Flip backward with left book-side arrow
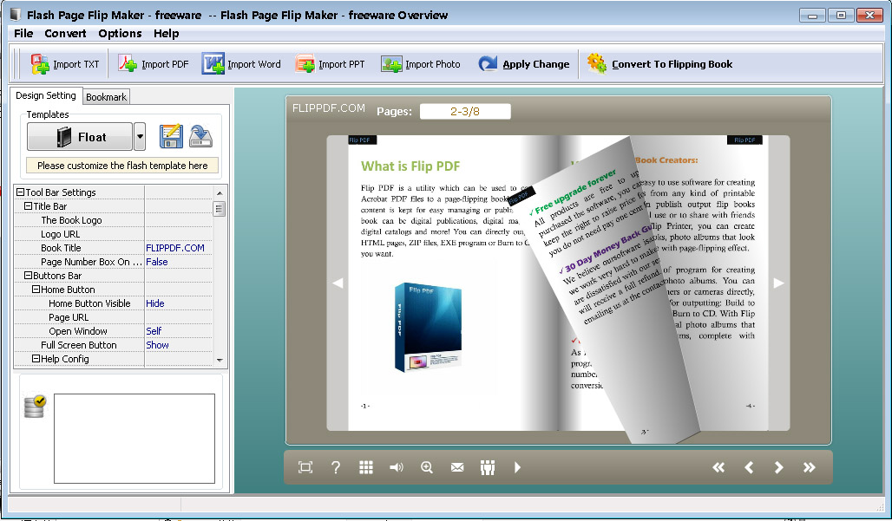This screenshot has height=521, width=892. pos(338,283)
